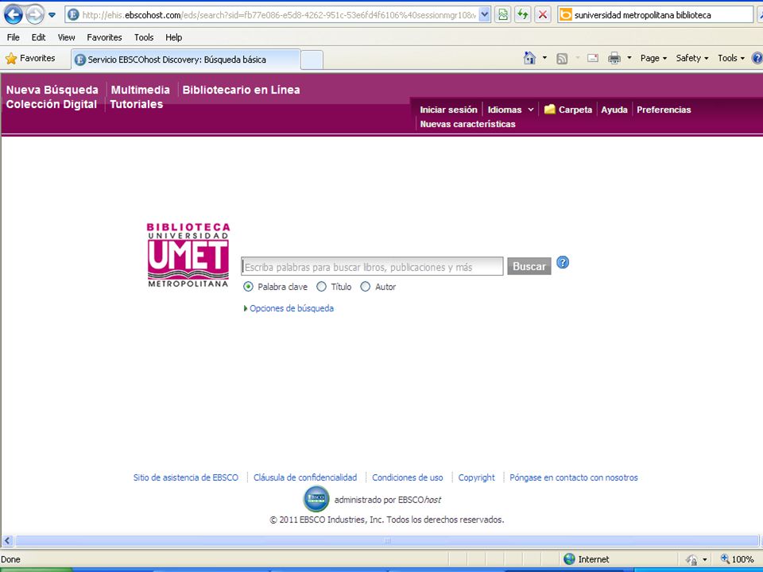Open the command bar Tools dropdown
Screen dimensions: 763x572
[x=731, y=58]
